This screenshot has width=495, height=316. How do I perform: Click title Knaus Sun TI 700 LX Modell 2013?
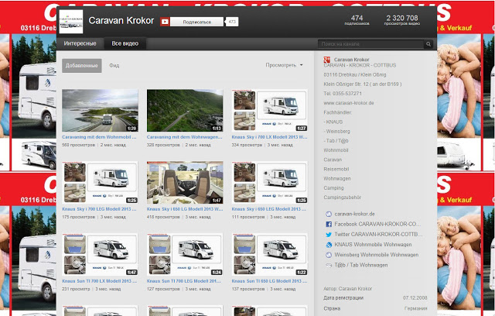coord(100,281)
